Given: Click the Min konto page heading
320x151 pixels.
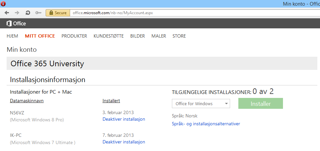Looking at the screenshot, I should click(21, 49).
